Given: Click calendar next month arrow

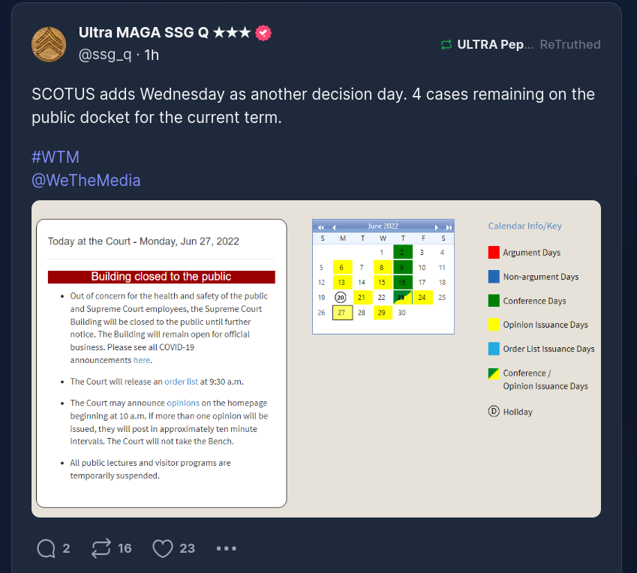Looking at the screenshot, I should tap(435, 226).
